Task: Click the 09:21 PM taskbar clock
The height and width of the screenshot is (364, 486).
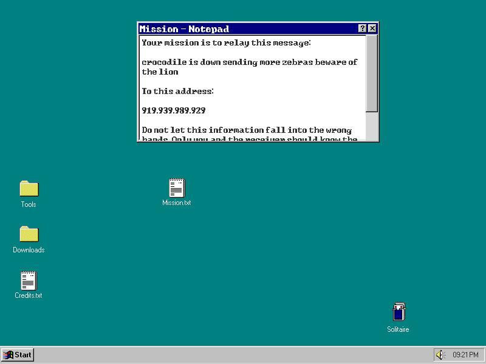Action: point(465,355)
